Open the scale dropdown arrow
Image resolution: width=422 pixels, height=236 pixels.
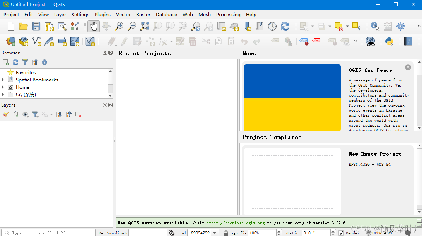pos(215,233)
